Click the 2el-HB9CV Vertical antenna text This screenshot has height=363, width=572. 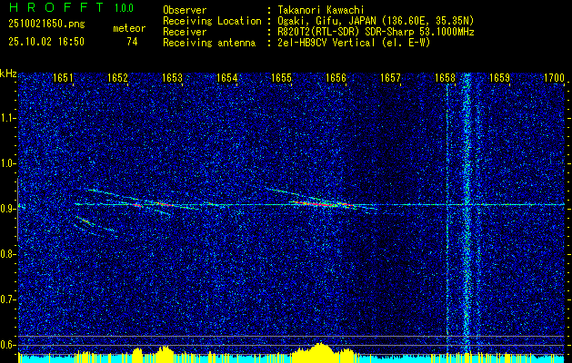click(x=354, y=43)
